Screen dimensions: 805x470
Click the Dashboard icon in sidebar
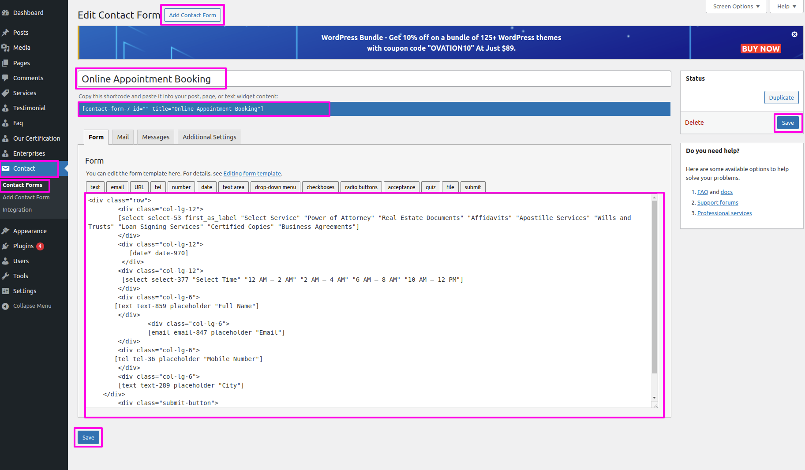[x=5, y=13]
